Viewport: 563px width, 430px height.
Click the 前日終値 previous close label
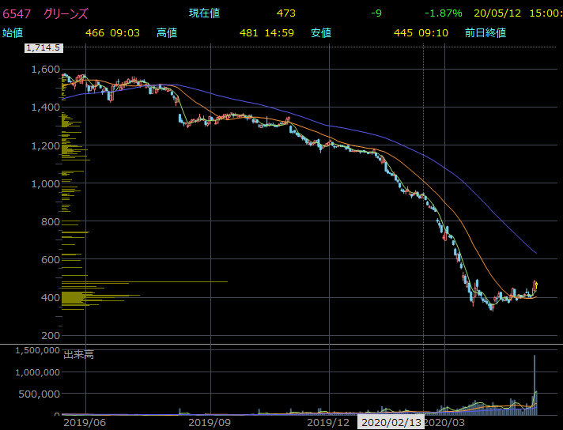[486, 32]
